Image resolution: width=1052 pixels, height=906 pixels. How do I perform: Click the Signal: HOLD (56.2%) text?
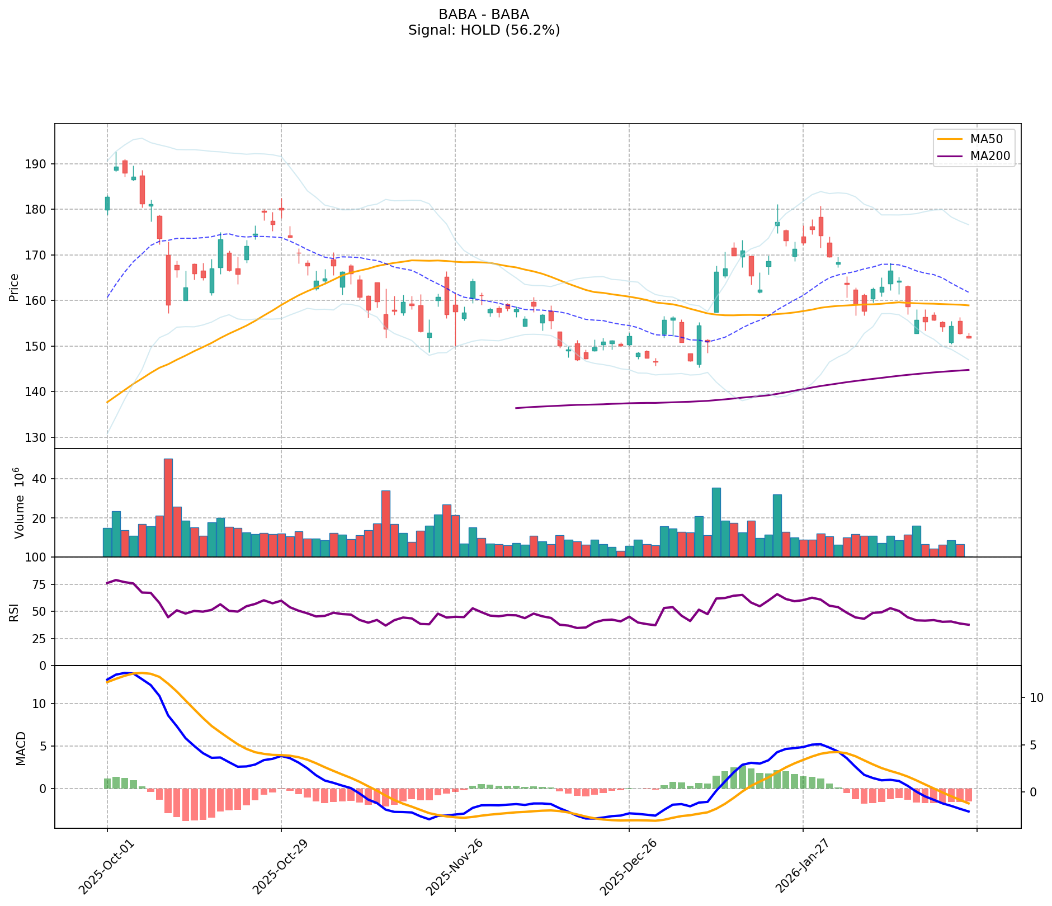(484, 30)
